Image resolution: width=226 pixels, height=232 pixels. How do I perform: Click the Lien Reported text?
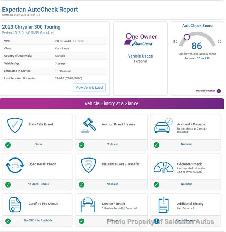tap(185, 208)
